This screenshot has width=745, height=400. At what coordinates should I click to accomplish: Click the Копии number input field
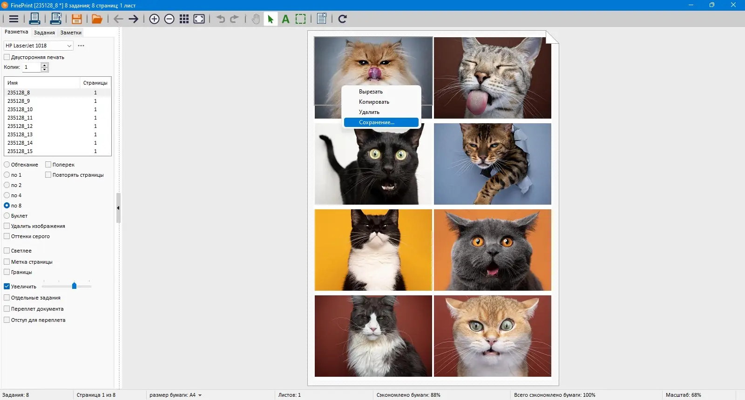[x=32, y=67]
